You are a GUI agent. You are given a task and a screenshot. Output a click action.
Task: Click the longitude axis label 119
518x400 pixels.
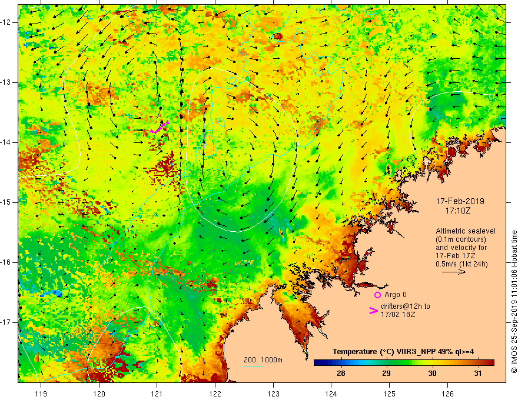pos(41,394)
